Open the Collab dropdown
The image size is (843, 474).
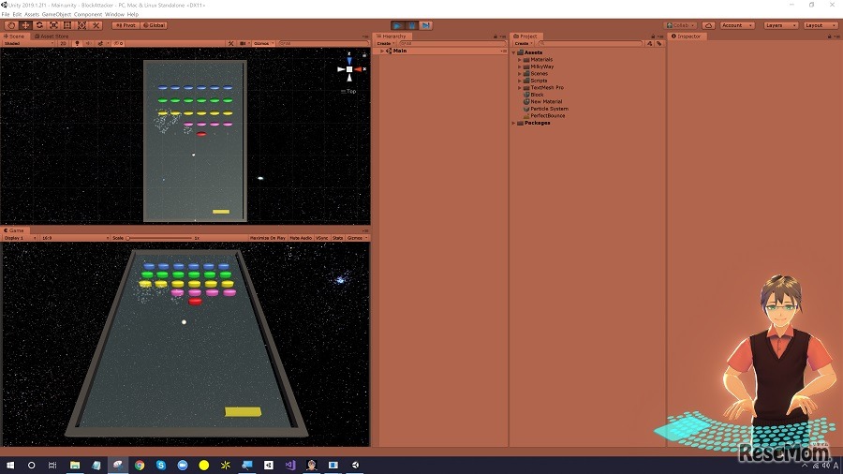coord(680,25)
